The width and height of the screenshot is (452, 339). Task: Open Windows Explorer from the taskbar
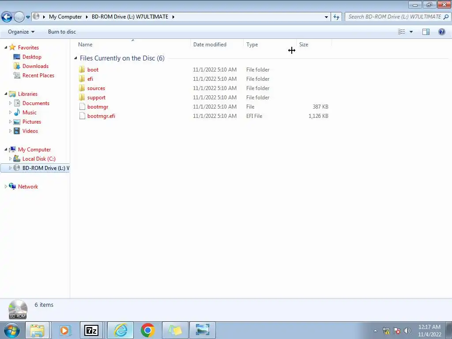click(x=38, y=330)
